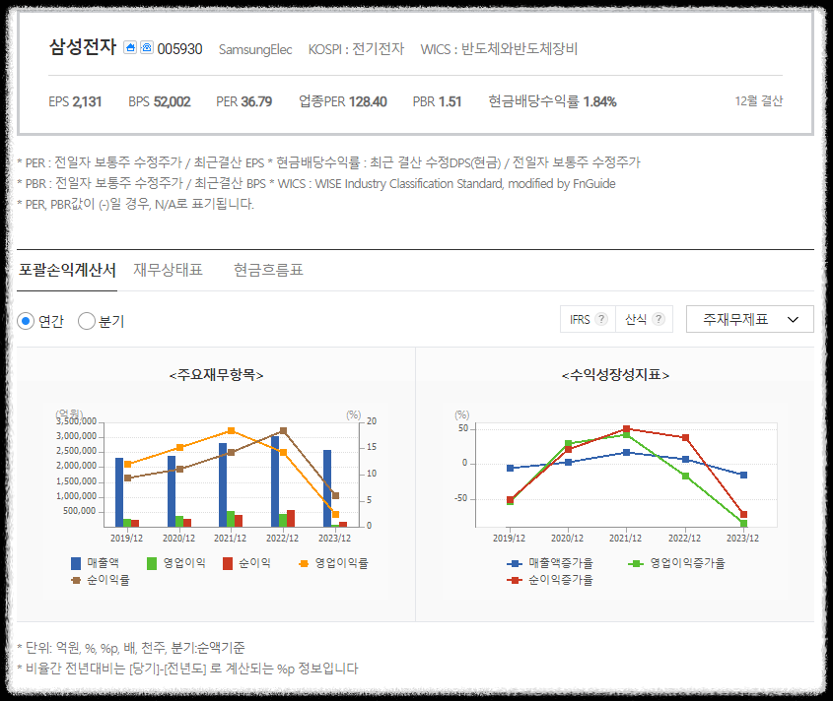Click the 2022/12 blue 매출액 bar

[x=275, y=480]
